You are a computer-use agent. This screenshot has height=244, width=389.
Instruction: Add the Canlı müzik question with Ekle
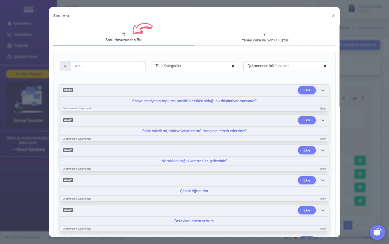tap(307, 120)
